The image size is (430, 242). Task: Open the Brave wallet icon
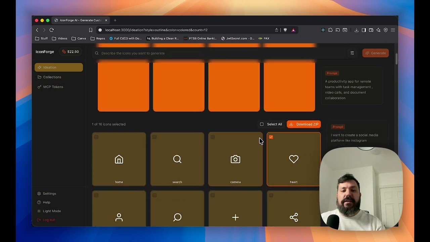pyautogui.click(x=371, y=30)
